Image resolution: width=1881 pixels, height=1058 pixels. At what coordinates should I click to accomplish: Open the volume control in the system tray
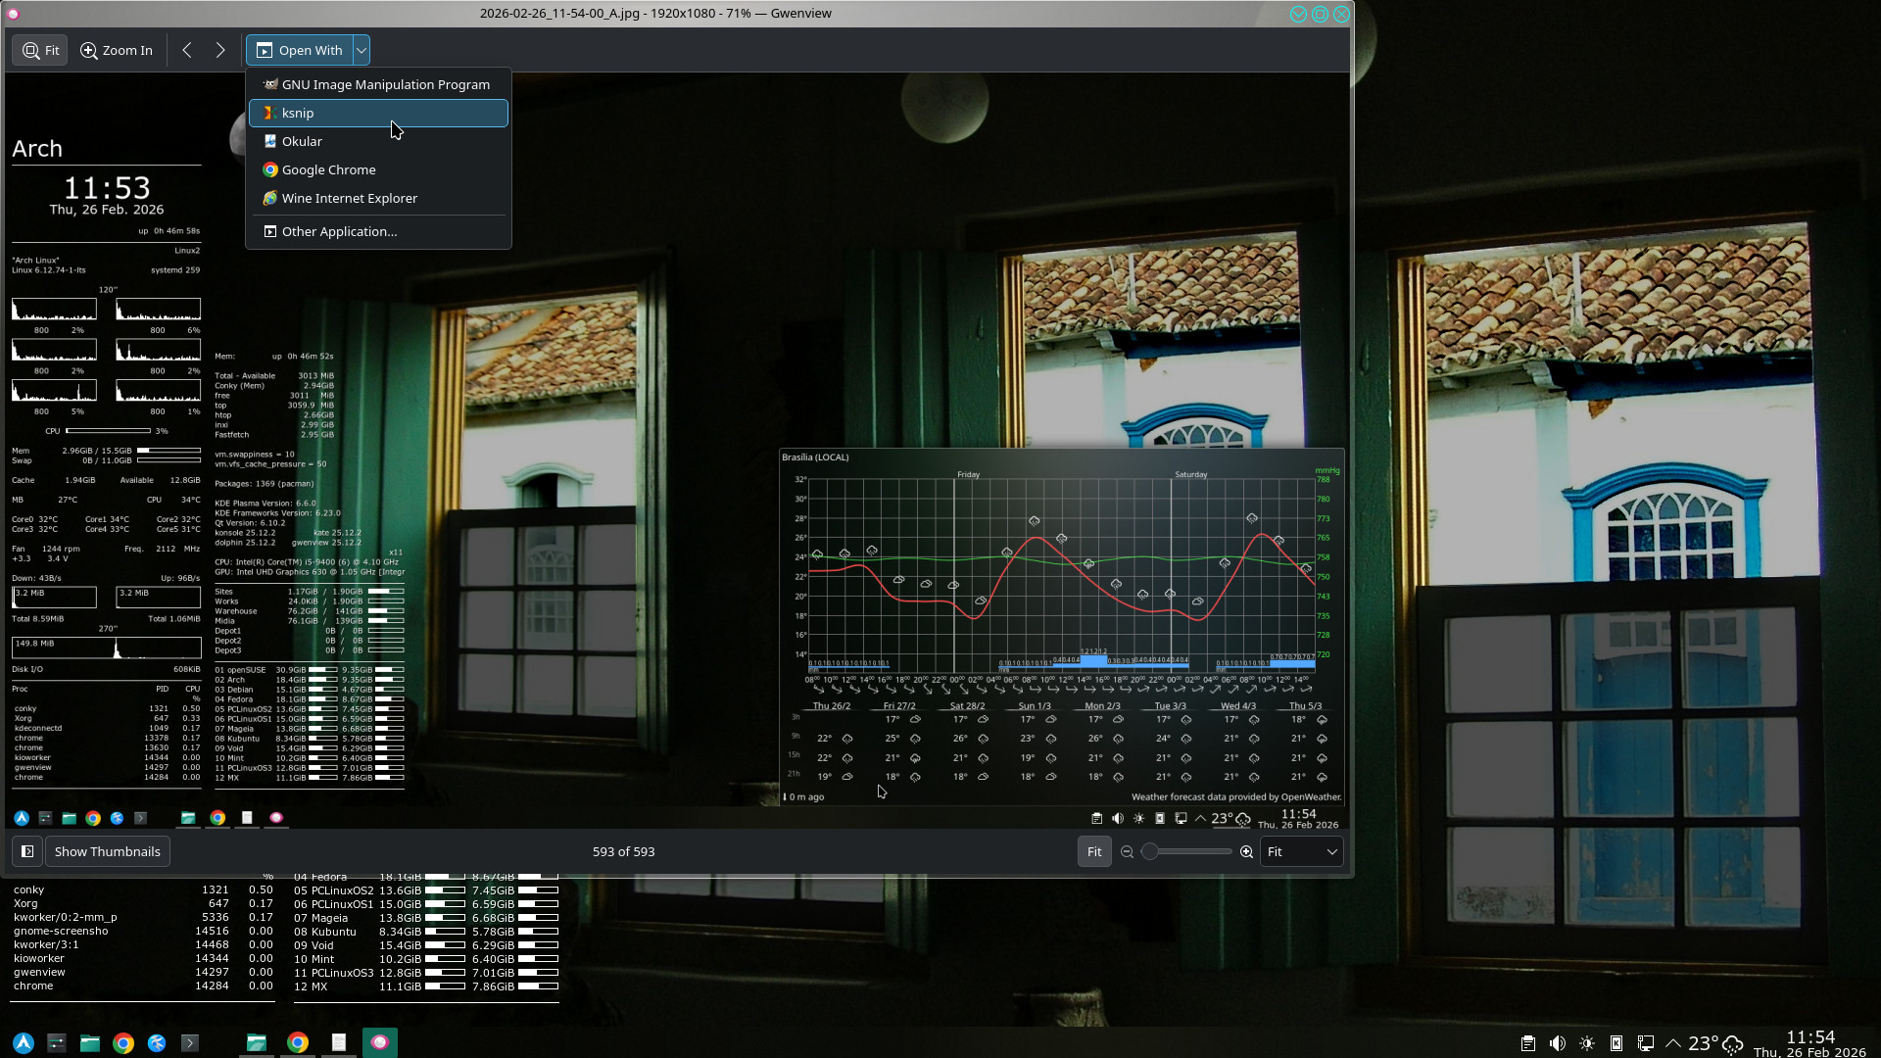coord(1557,1043)
